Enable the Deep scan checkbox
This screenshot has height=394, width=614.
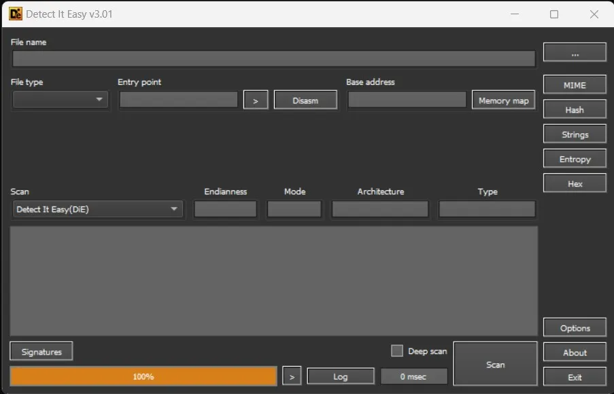(x=397, y=351)
